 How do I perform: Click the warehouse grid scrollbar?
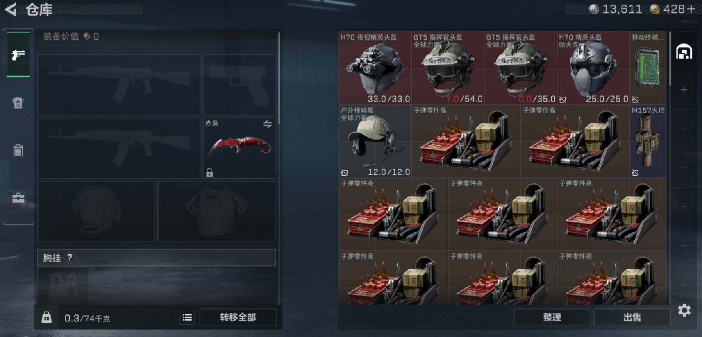pyautogui.click(x=670, y=59)
